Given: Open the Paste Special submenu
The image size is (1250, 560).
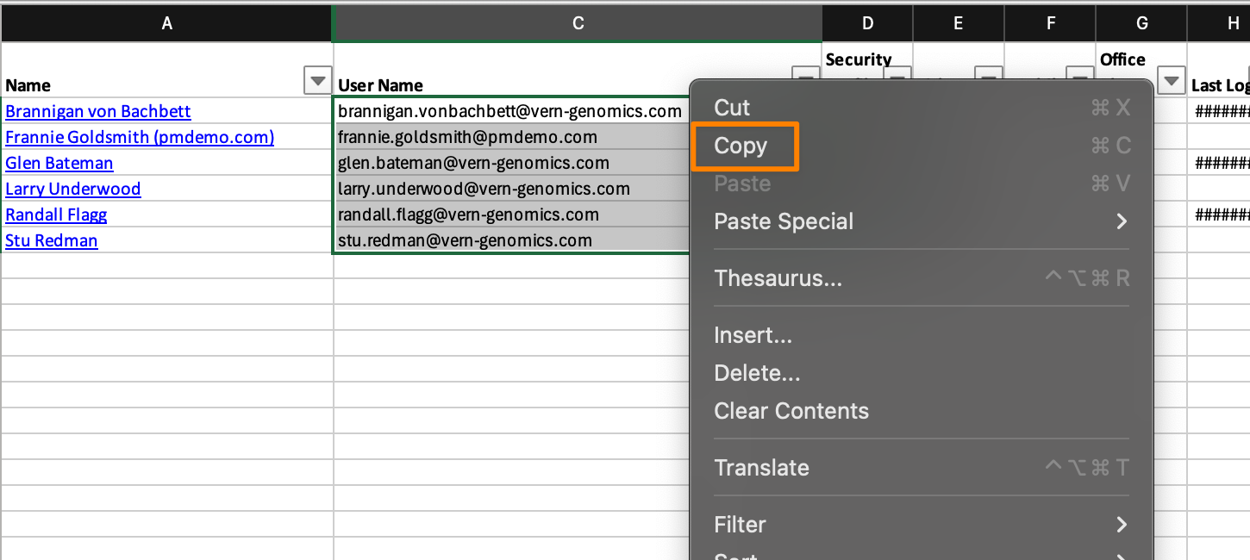Looking at the screenshot, I should click(784, 221).
